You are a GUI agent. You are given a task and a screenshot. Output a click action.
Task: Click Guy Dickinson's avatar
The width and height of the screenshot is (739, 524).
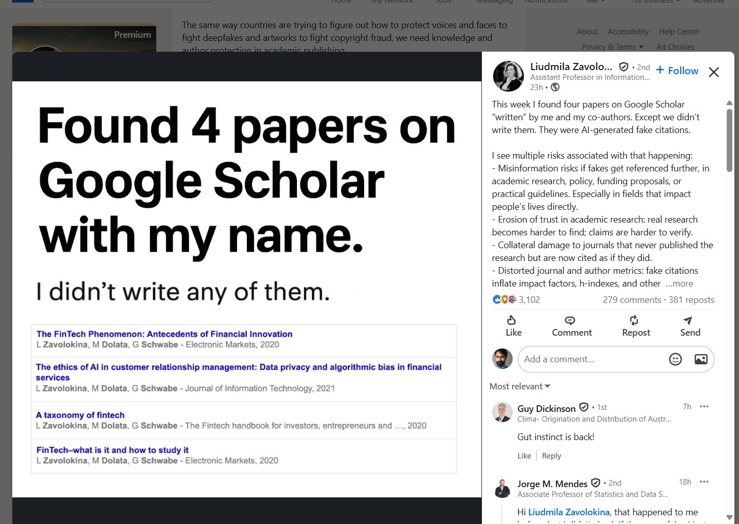coord(502,412)
